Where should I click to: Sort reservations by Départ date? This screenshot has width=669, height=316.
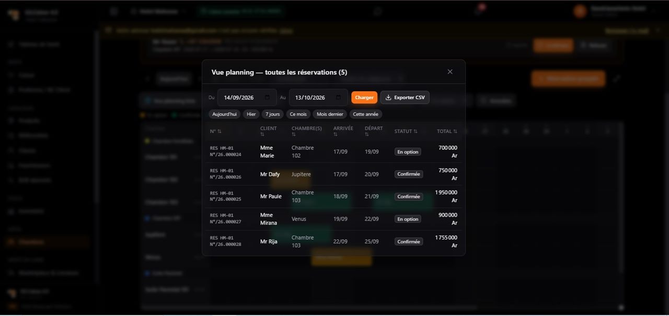click(x=374, y=131)
